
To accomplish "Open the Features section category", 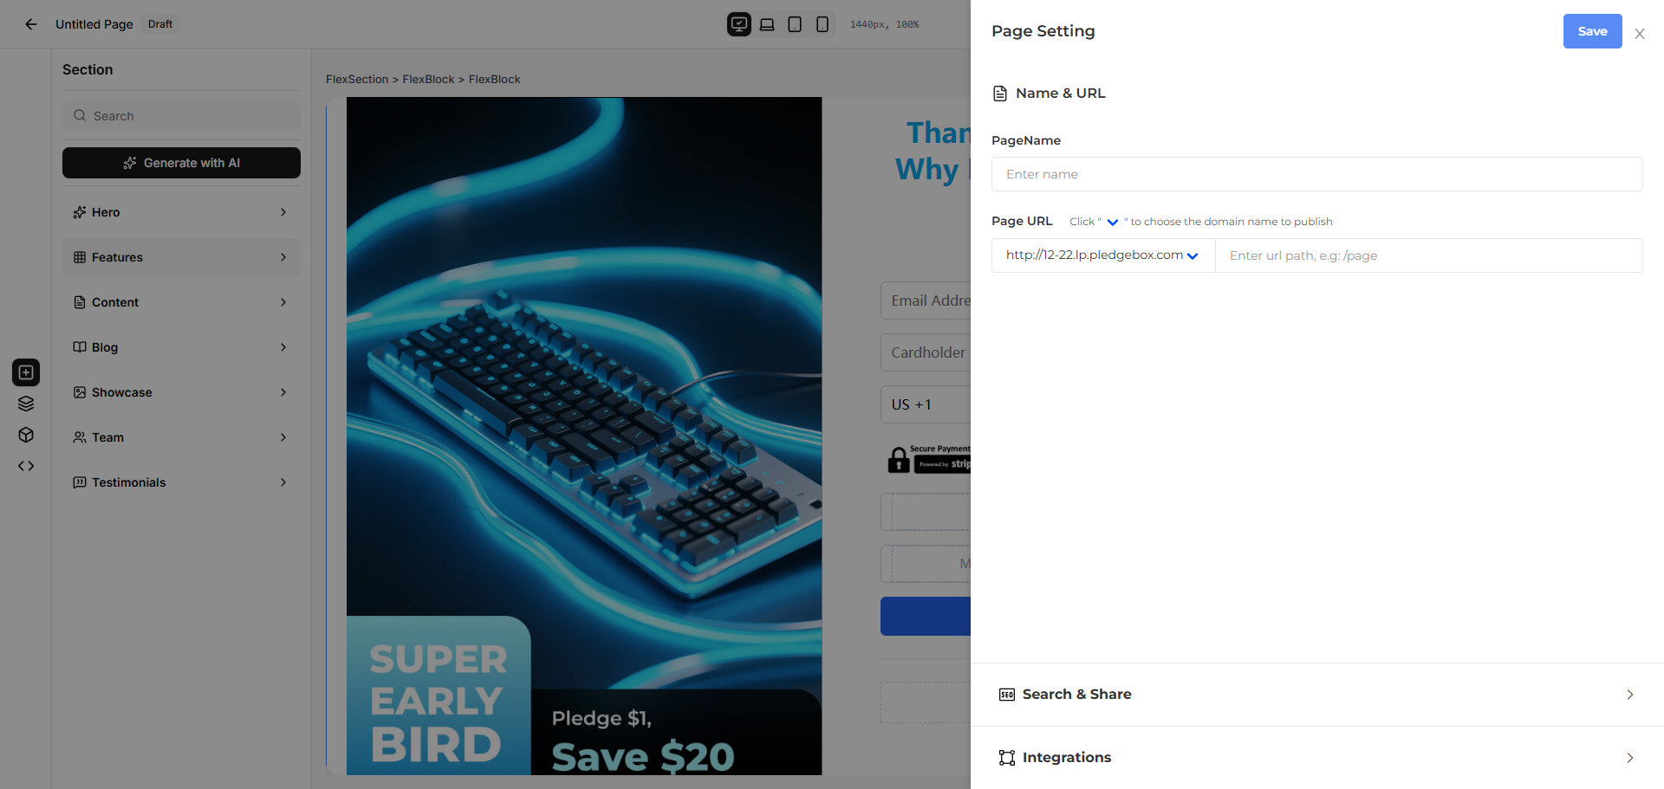I will (x=181, y=257).
